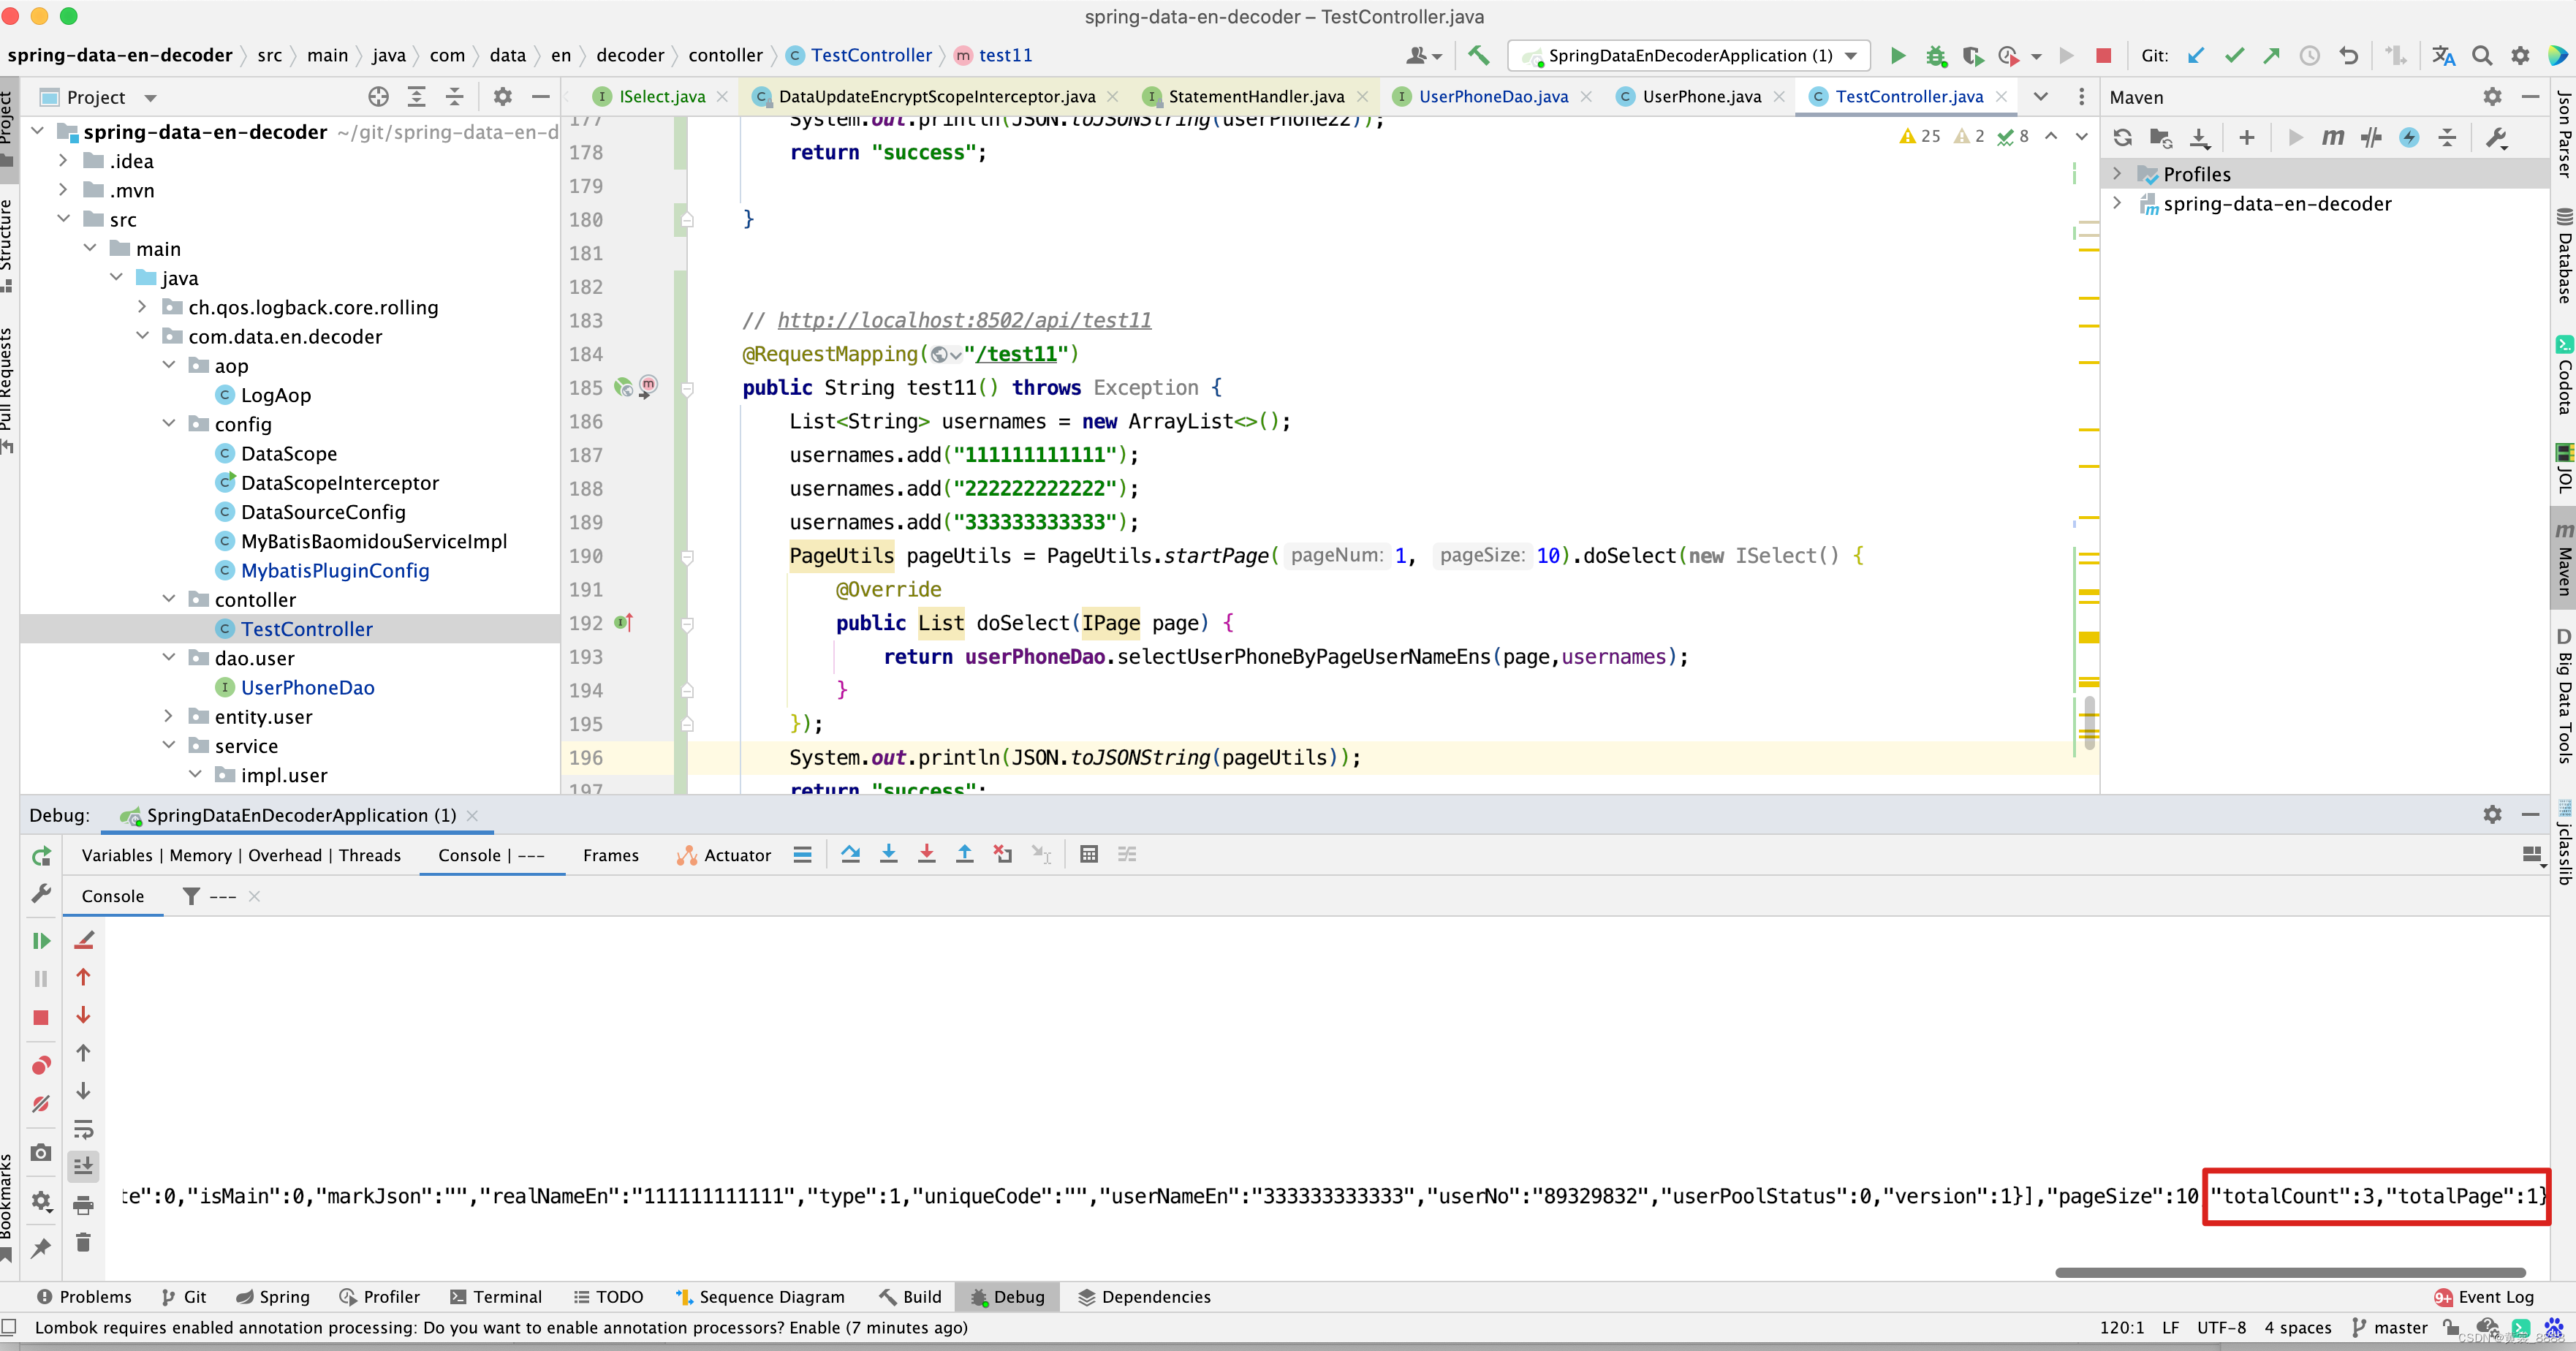Toggle mute breakpoints in debug sidebar
Screen dimensions: 2576x1351
[41, 1104]
